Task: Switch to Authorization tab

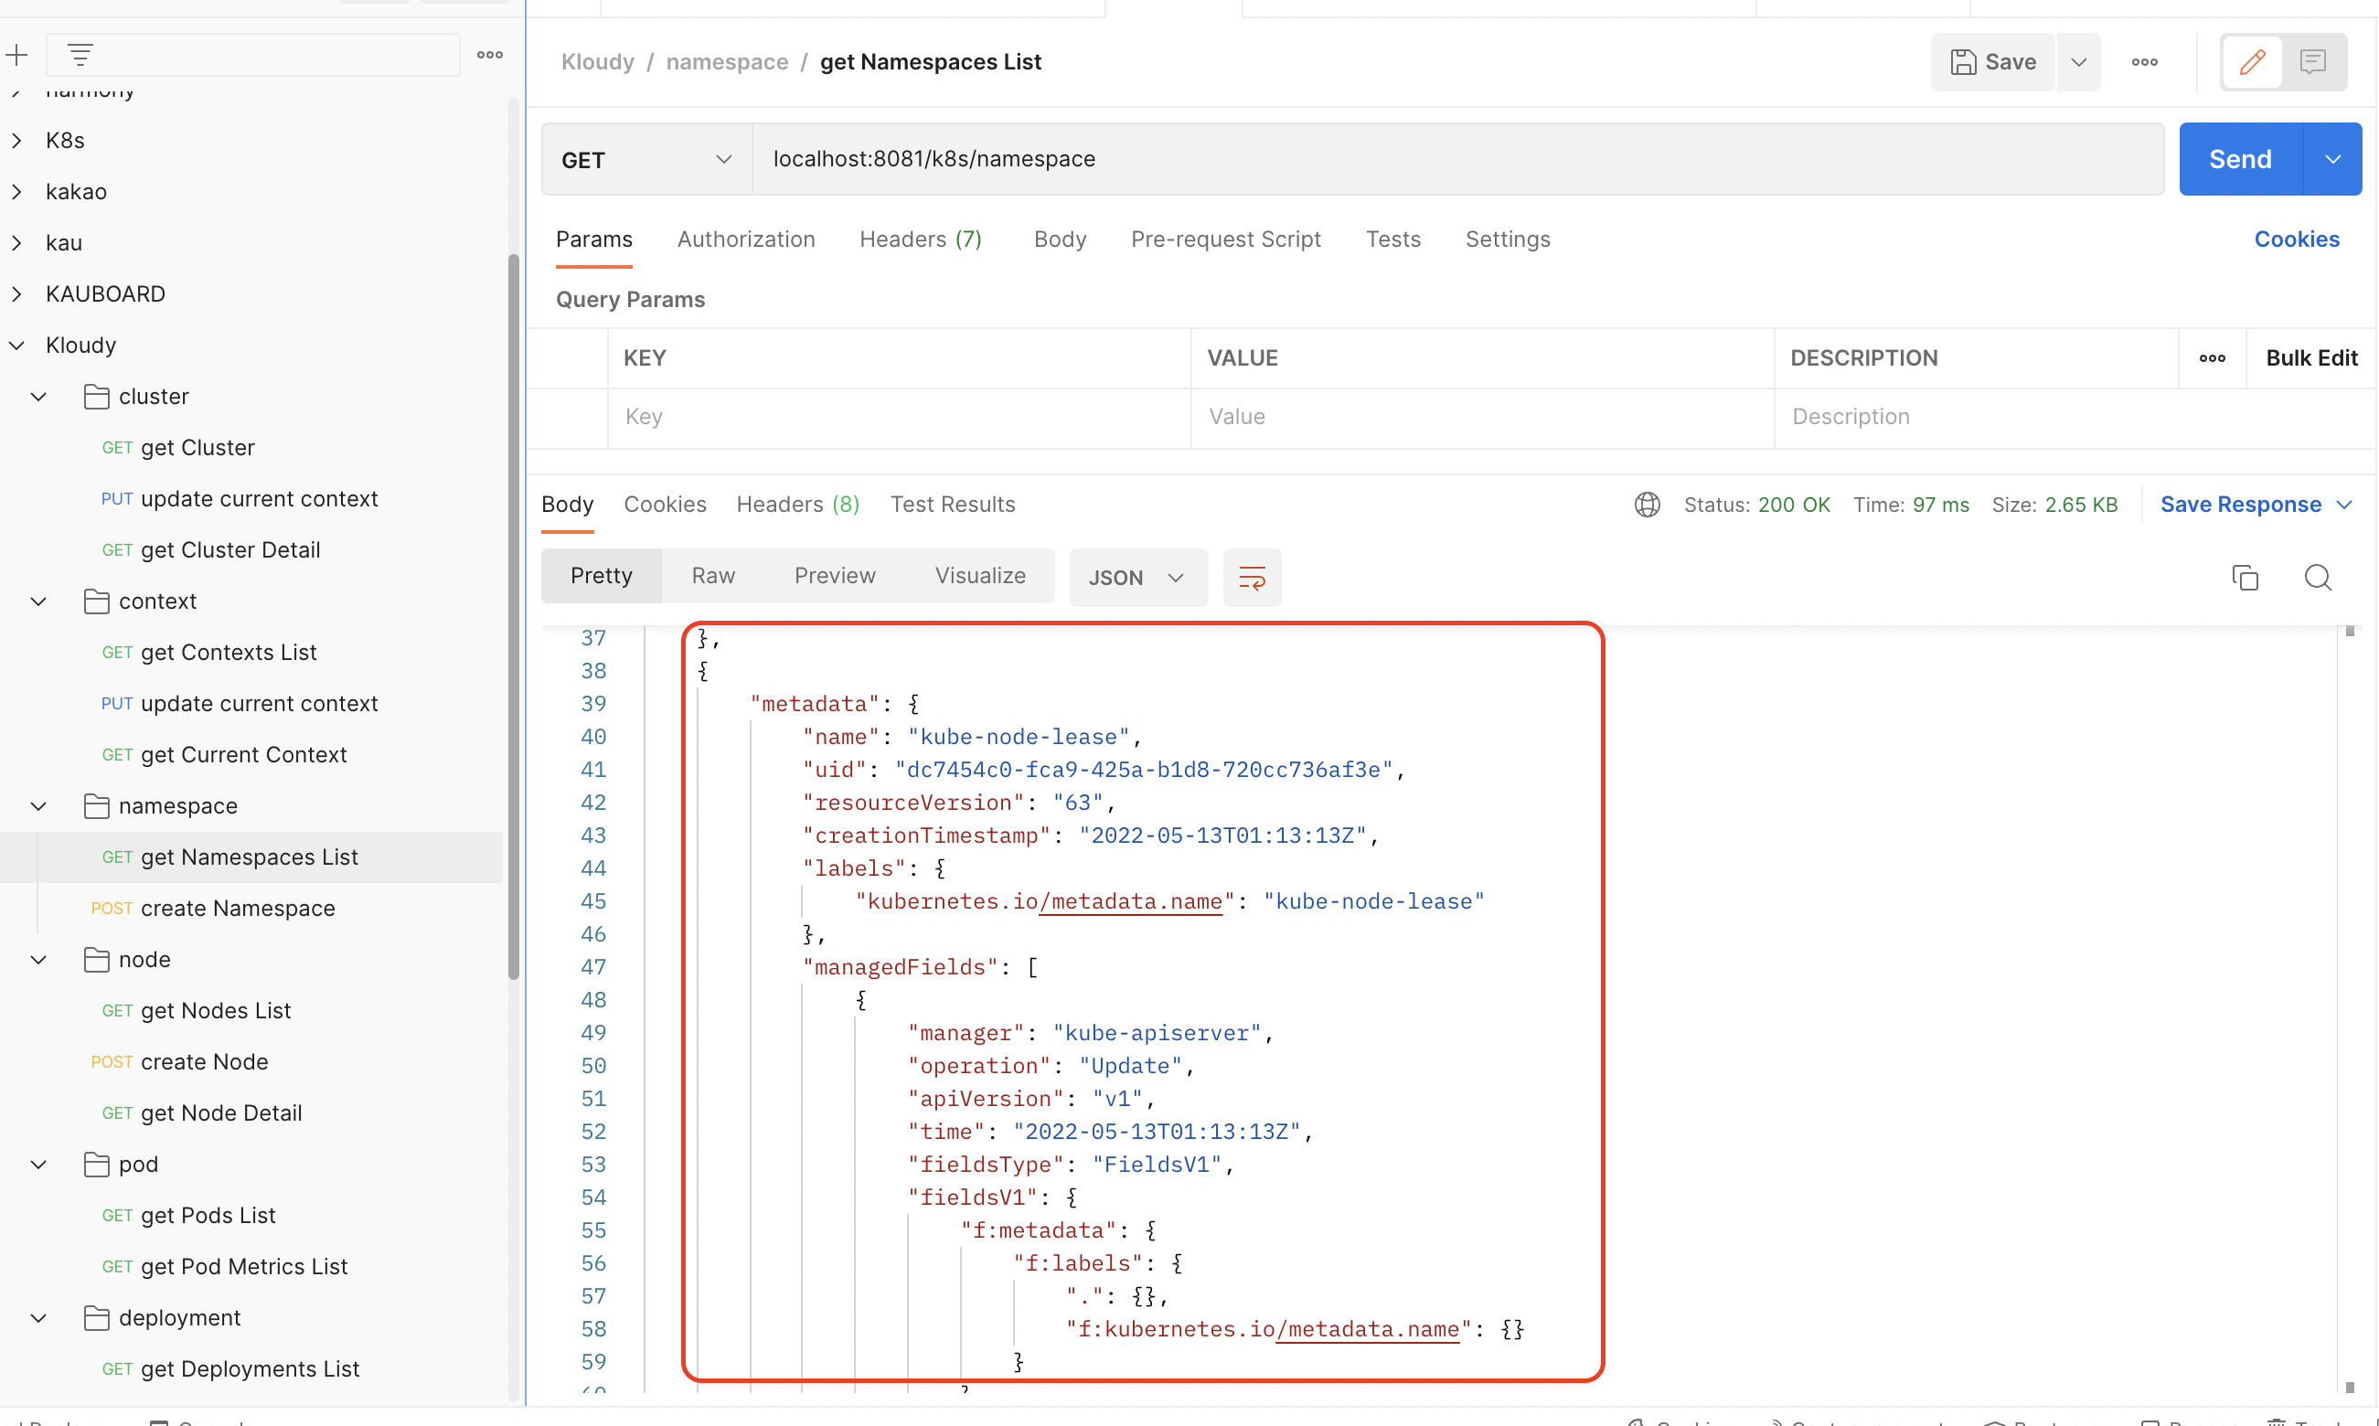Action: (745, 239)
